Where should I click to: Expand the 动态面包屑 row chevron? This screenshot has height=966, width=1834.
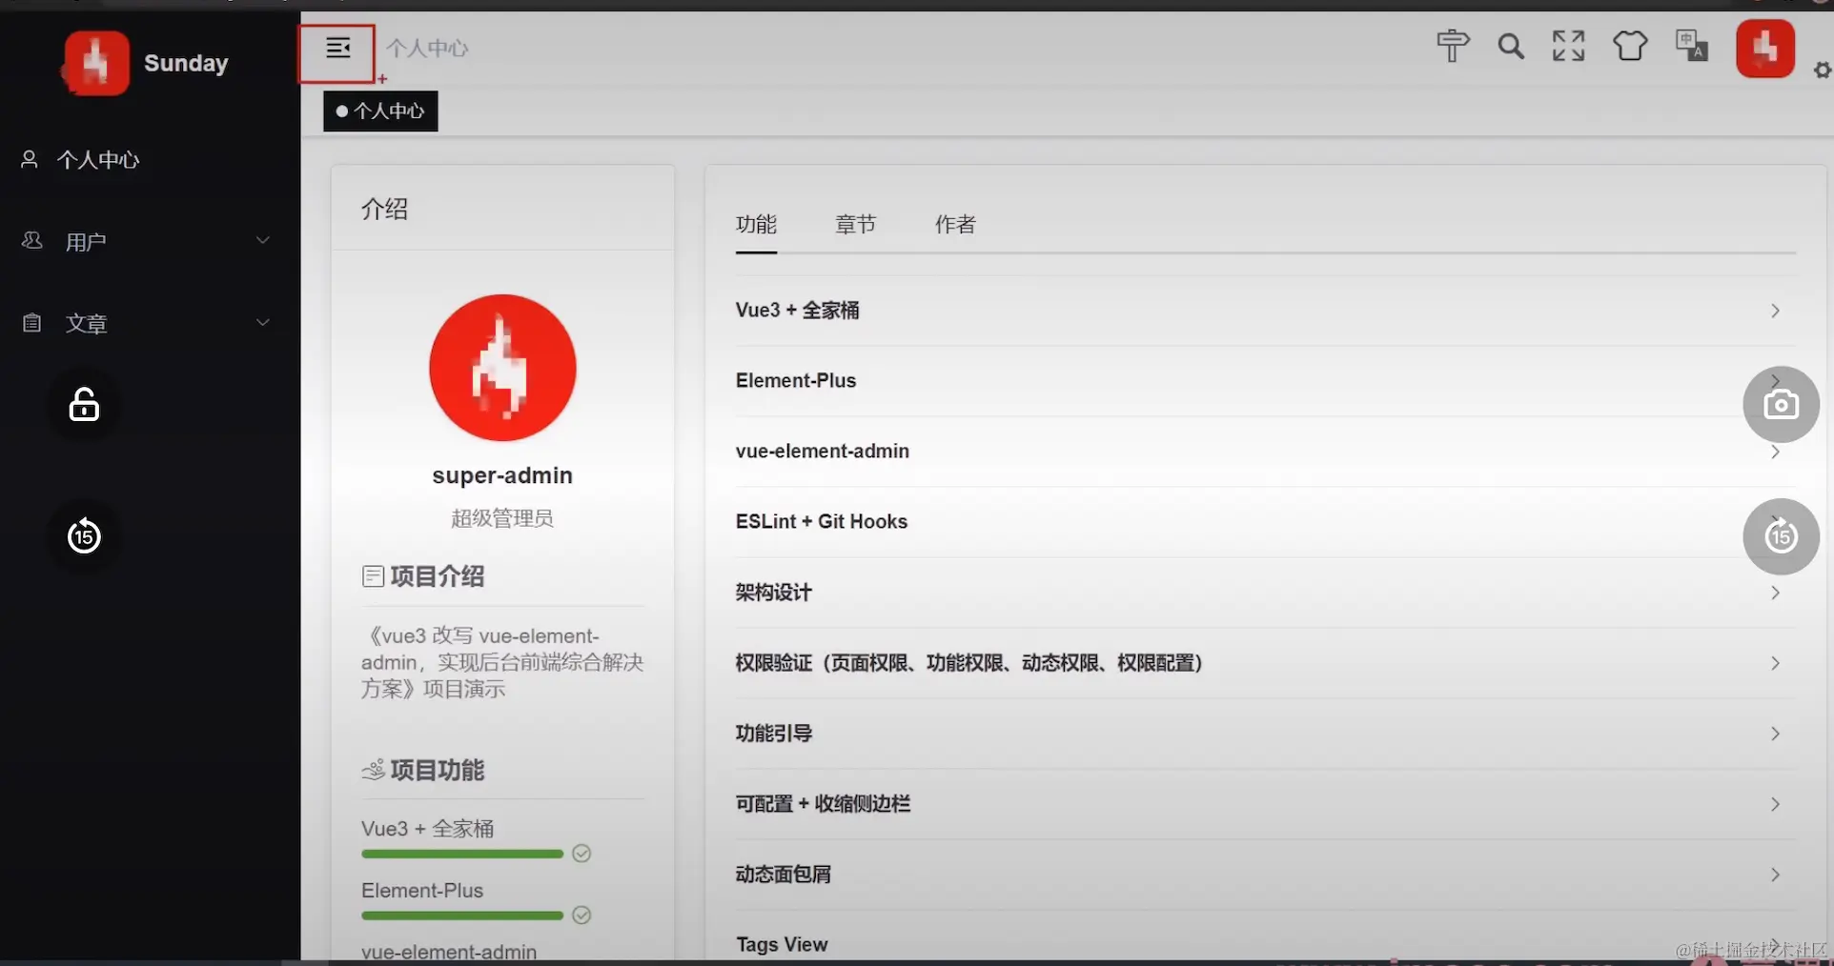1775,875
